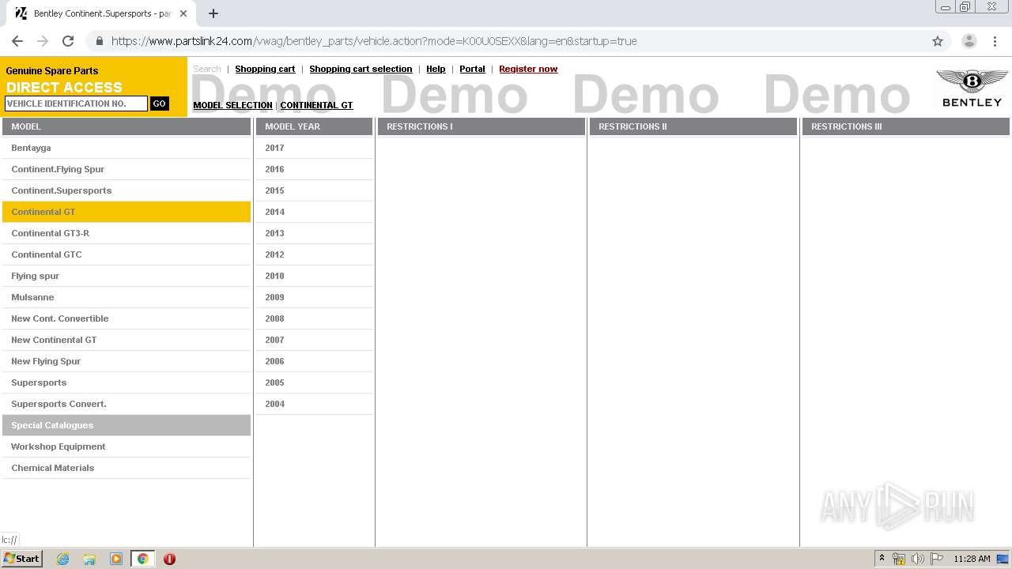The width and height of the screenshot is (1012, 569).
Task: Bookmark this page with the star icon
Action: pos(938,41)
